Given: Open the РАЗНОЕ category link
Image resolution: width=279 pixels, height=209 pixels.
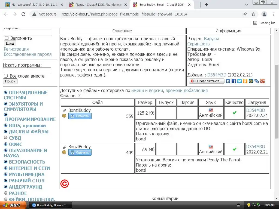Looking at the screenshot, I should (x=18, y=193).
